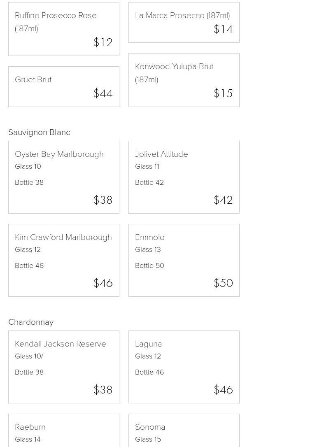Click the $50 price on Emmolo
The image size is (317, 447).
[x=223, y=283]
